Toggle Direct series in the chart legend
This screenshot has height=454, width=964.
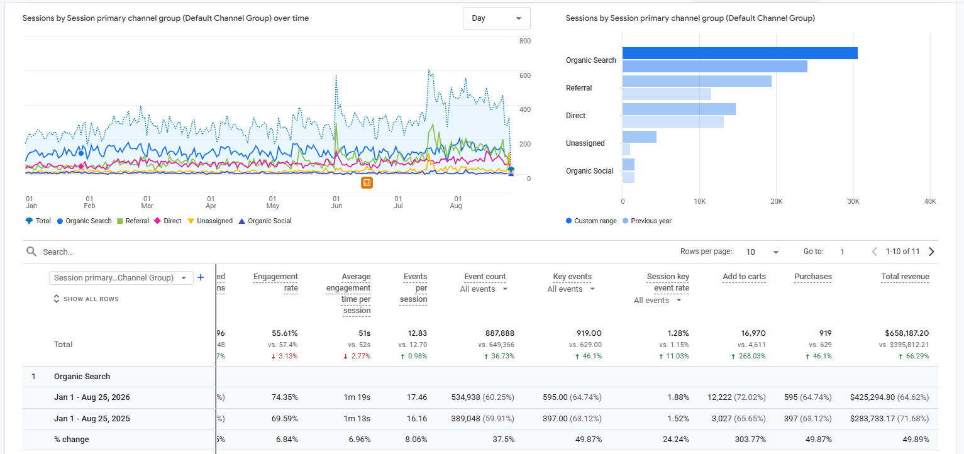(168, 221)
